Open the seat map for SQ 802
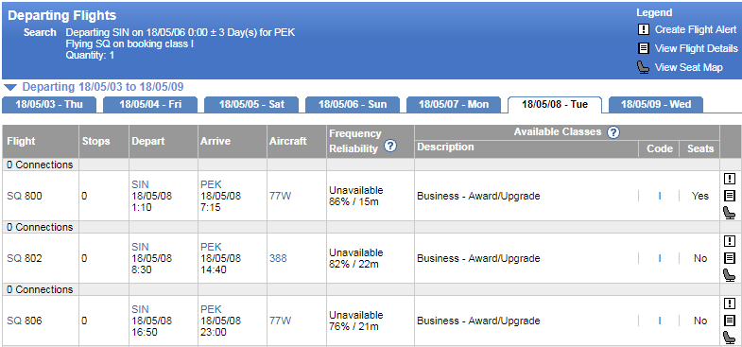 point(730,275)
